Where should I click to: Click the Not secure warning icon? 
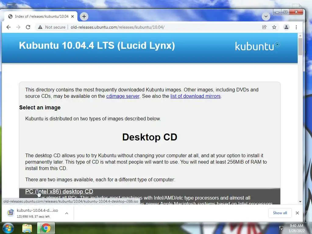click(40, 27)
